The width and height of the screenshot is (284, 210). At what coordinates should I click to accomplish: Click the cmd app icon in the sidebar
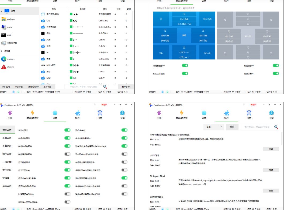[3, 35]
